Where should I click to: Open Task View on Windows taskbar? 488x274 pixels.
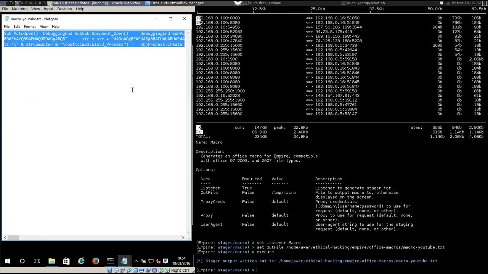coord(37,261)
